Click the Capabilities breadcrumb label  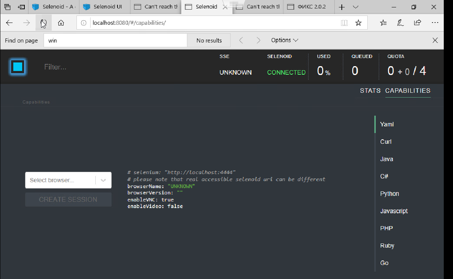[x=36, y=102]
